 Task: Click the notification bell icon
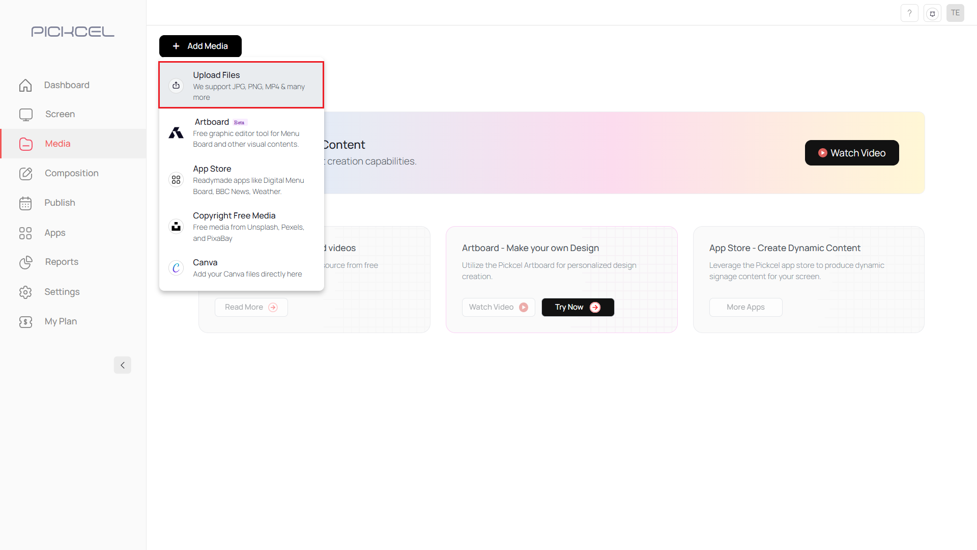point(932,13)
